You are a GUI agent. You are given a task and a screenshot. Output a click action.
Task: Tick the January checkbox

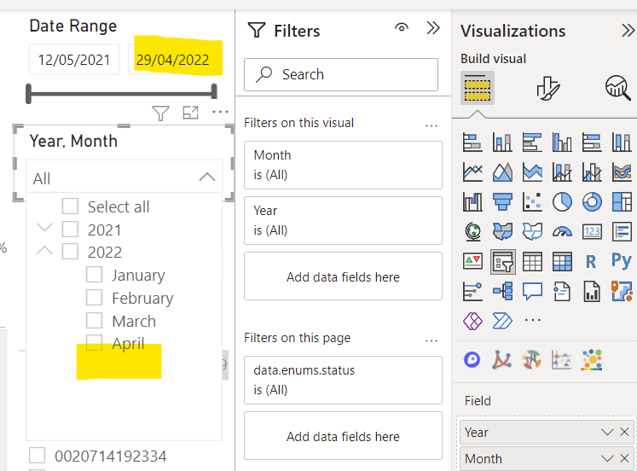[x=95, y=274]
